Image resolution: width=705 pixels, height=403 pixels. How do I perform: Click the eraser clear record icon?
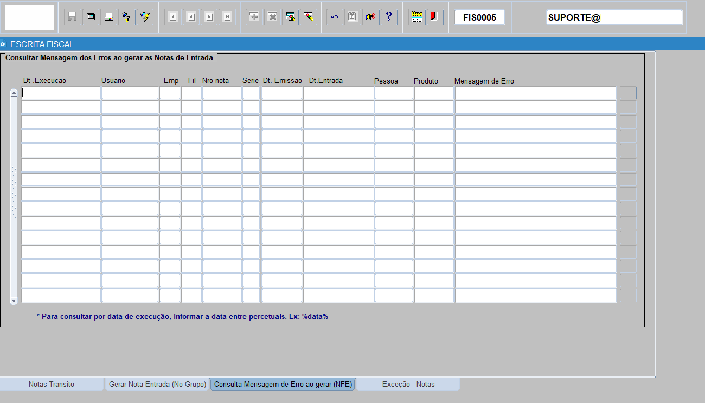[309, 17]
